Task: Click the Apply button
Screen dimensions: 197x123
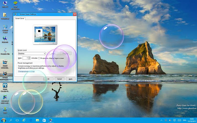Action: (71, 79)
